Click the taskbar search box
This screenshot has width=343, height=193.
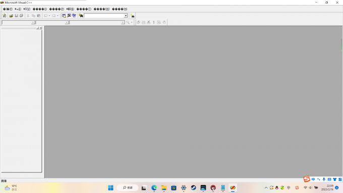click(127, 187)
